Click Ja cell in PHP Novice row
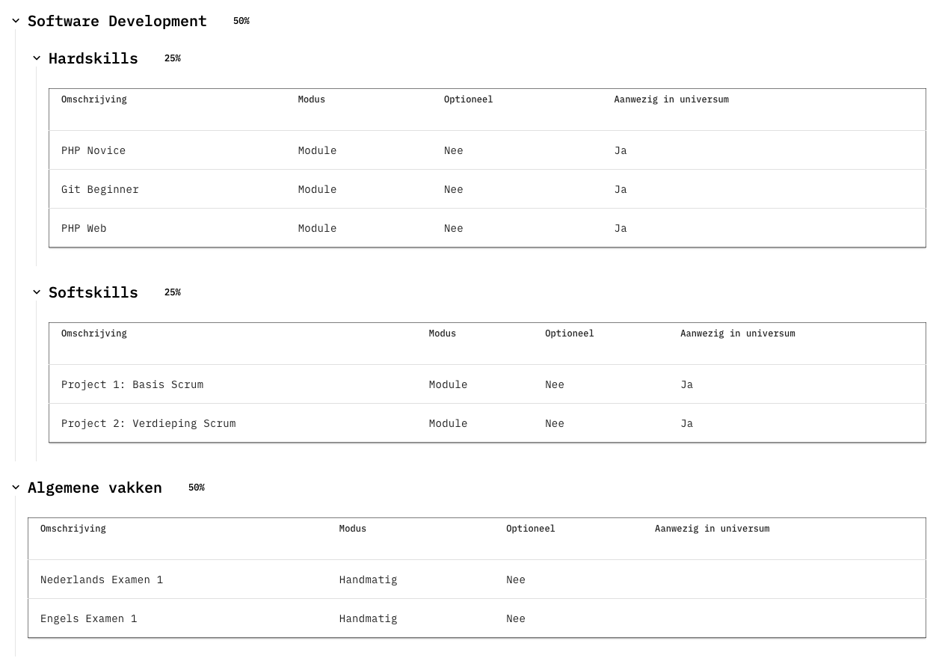This screenshot has height=658, width=939. click(x=621, y=150)
